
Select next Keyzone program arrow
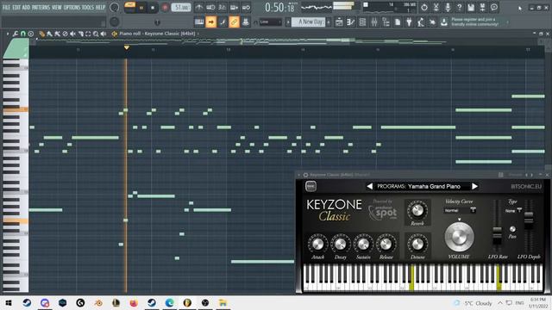(x=474, y=186)
